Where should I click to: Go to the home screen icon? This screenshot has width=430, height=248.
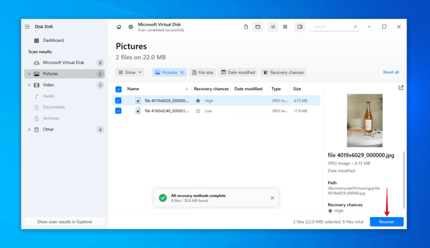tap(119, 27)
